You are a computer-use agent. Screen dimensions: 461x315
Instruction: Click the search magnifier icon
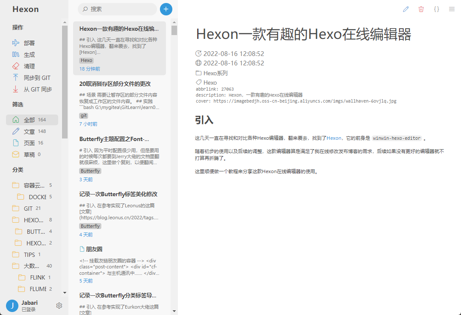point(85,9)
